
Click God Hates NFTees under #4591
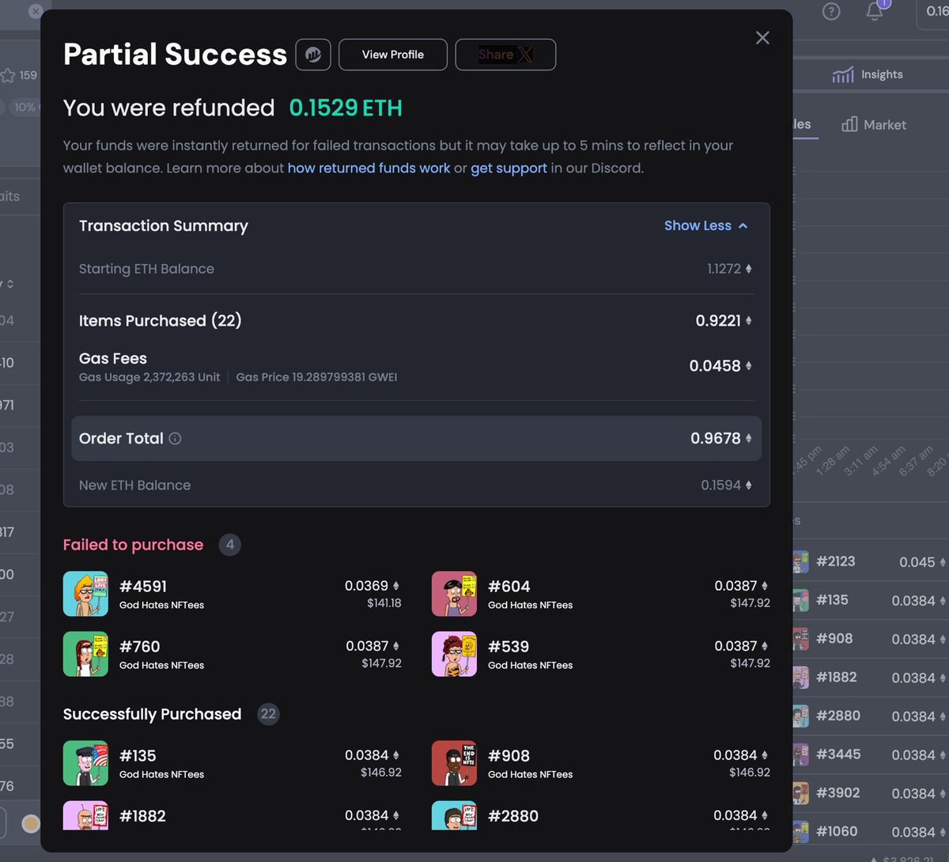click(161, 605)
